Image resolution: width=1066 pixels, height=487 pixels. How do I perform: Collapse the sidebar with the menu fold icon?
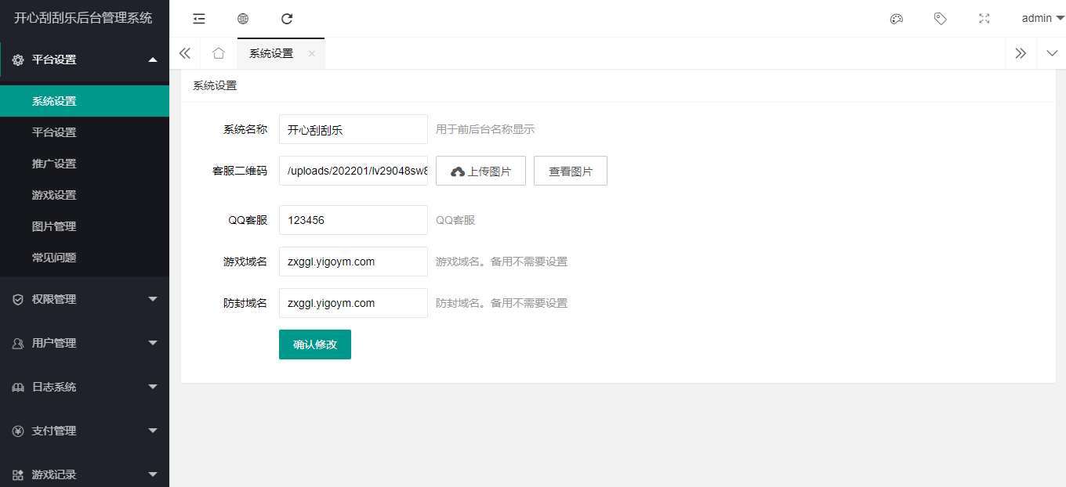pos(199,19)
